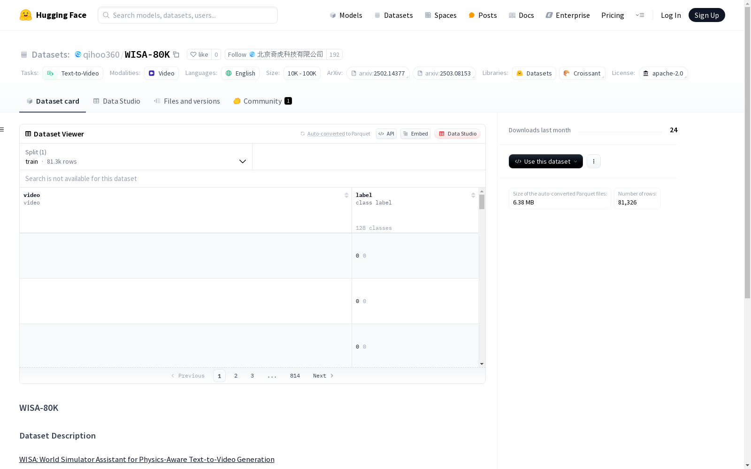The height and width of the screenshot is (469, 751).
Task: Select the English language tag
Action: 240,73
